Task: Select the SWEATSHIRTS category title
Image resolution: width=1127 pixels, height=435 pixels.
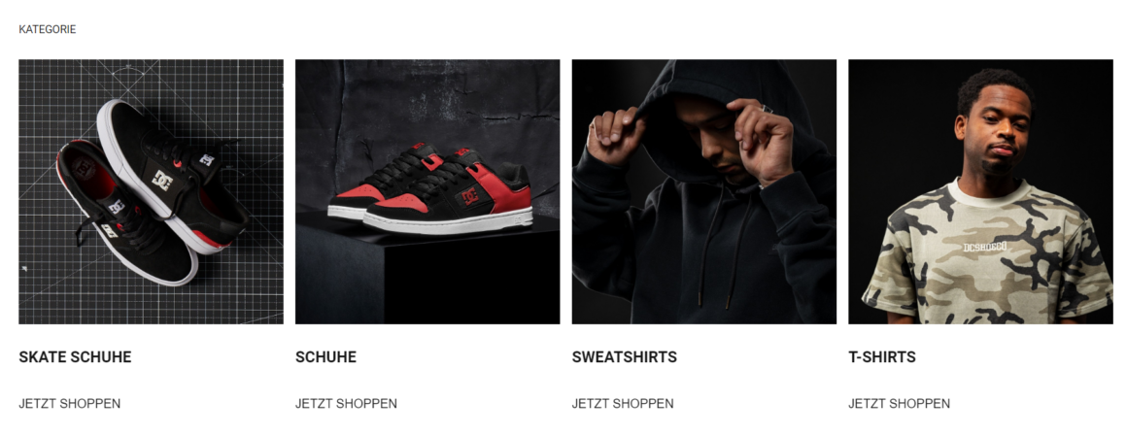Action: 624,356
